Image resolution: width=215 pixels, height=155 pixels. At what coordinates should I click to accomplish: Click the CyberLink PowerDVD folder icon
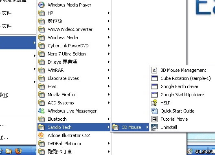42,46
